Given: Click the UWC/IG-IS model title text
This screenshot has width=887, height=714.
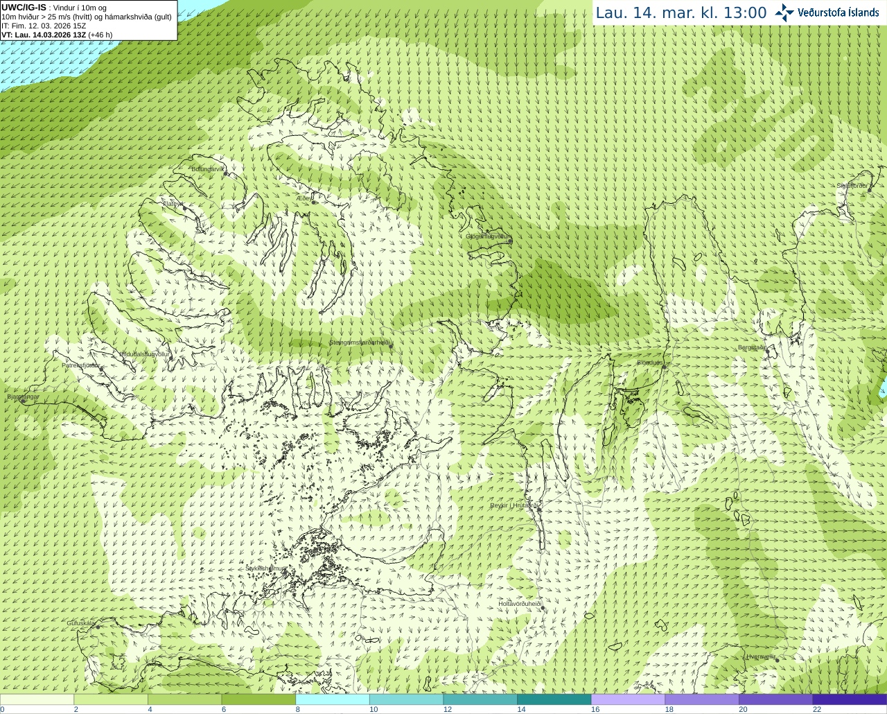Looking at the screenshot, I should [x=24, y=8].
